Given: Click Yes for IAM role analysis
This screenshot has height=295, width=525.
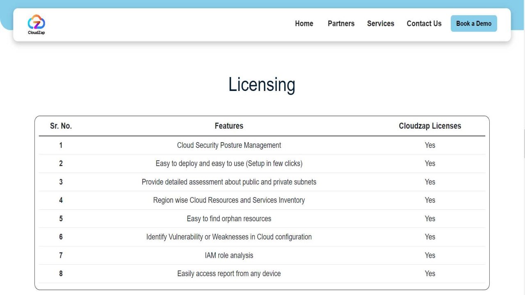Looking at the screenshot, I should click(x=430, y=256).
